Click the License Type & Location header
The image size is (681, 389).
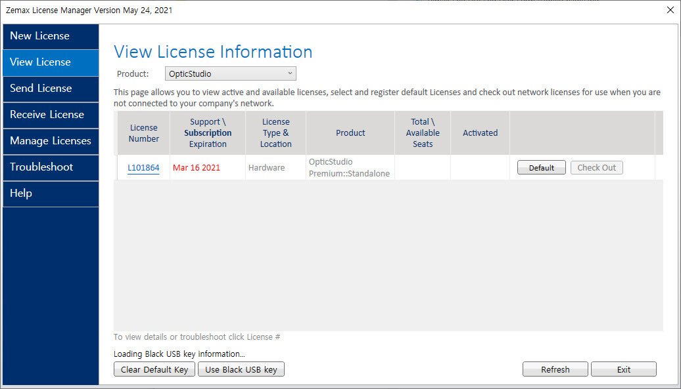[x=276, y=133]
